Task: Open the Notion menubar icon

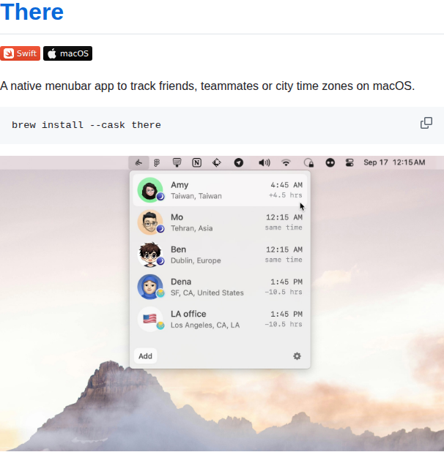Action: 196,163
